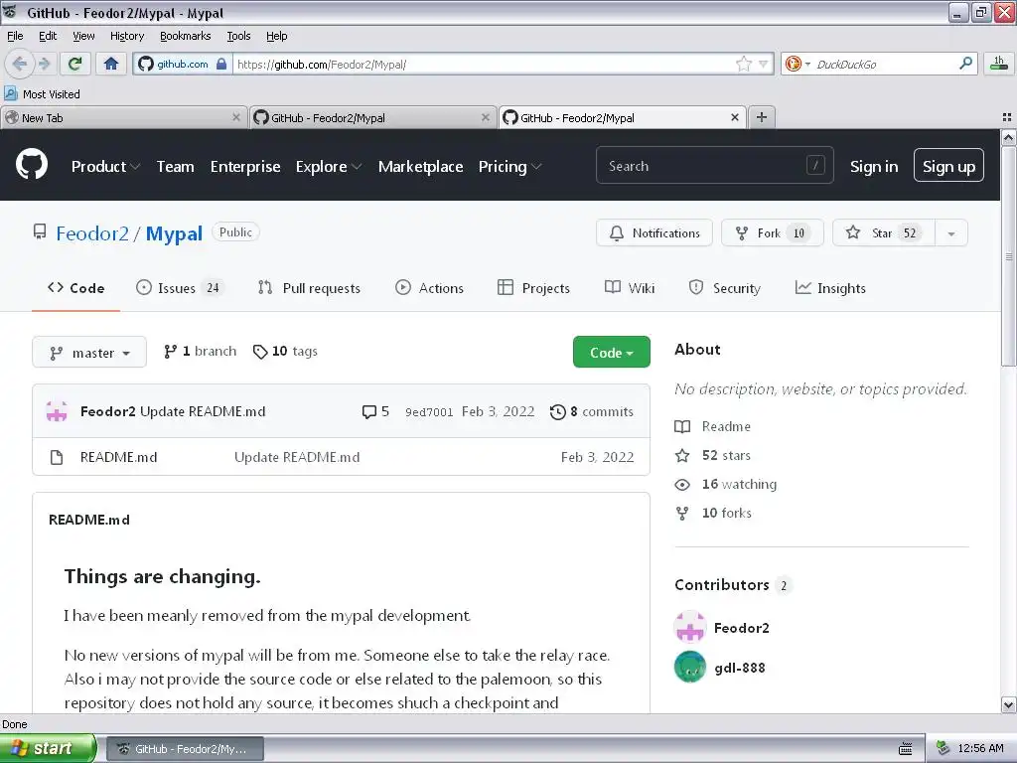Open the Issues tab with 24 issues
Screen dimensions: 1017x763
[179, 288]
